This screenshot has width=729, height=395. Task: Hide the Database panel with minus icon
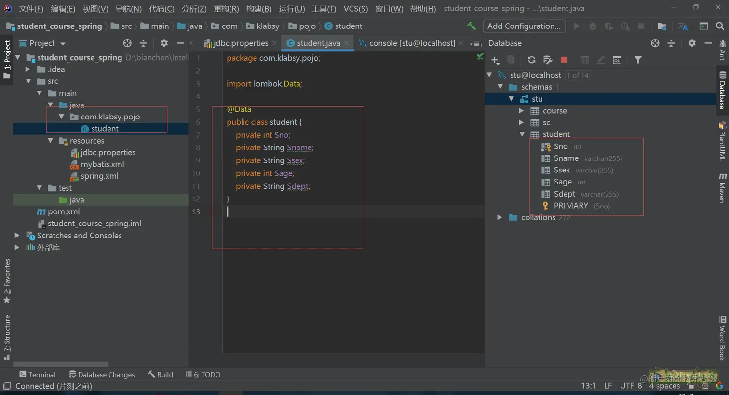click(x=708, y=43)
